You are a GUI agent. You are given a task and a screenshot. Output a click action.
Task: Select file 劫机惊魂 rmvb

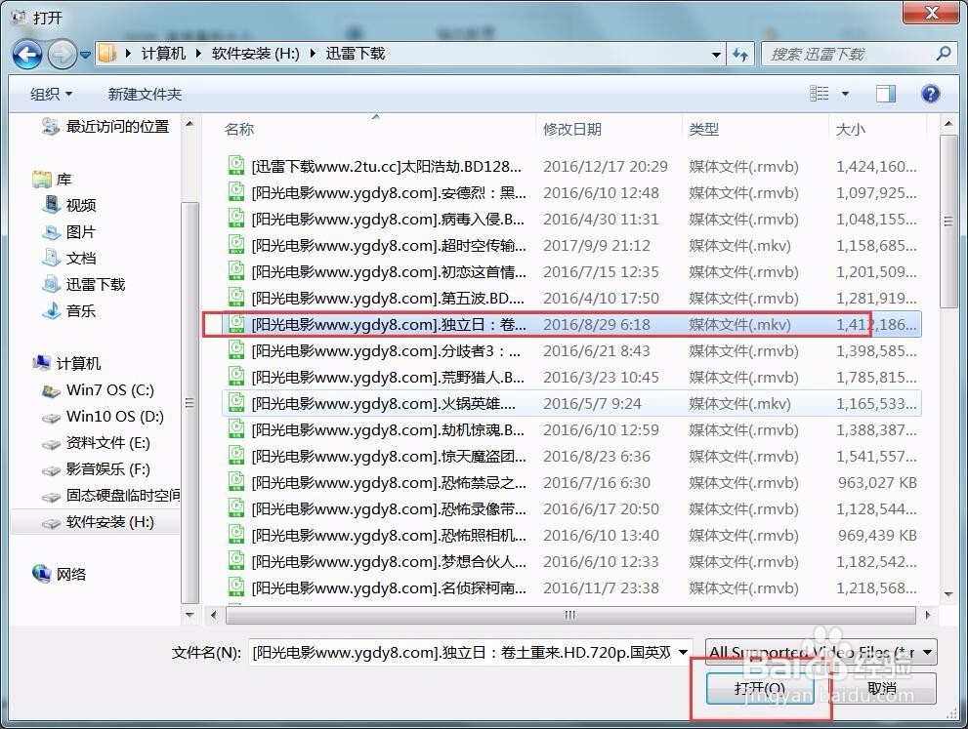tap(571, 429)
